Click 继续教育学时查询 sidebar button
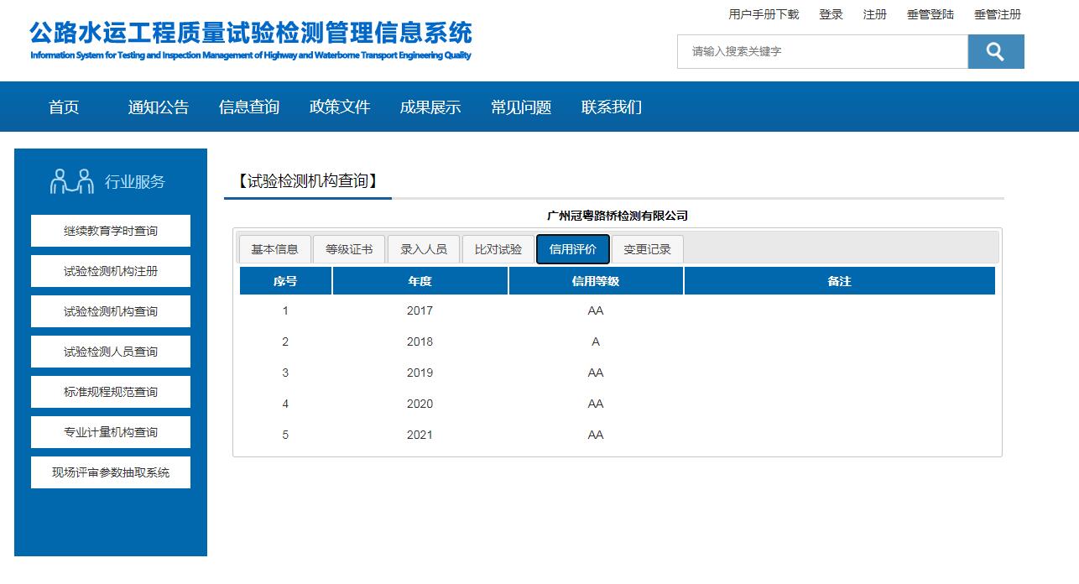 pyautogui.click(x=111, y=231)
